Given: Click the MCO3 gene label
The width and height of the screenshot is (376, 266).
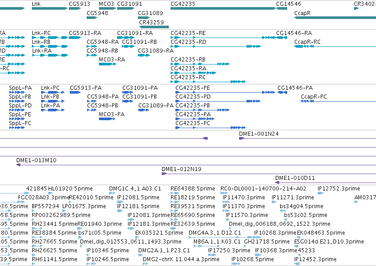Looking at the screenshot, I should point(106,4).
